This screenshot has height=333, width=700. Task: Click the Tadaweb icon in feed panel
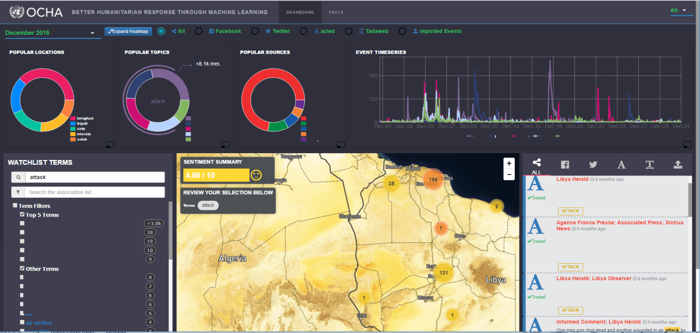(649, 165)
